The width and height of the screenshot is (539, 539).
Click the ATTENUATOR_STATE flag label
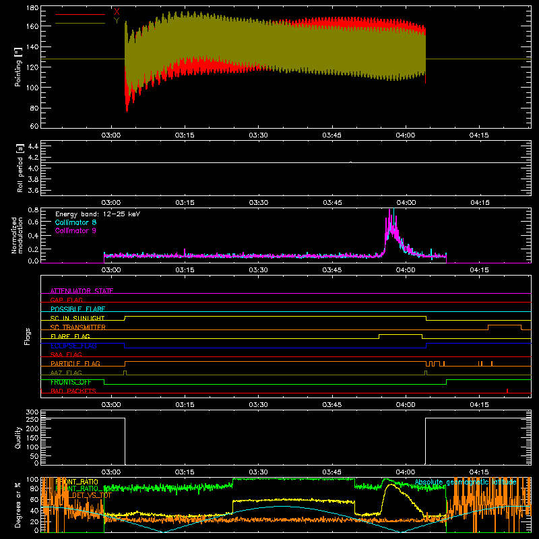click(x=82, y=291)
